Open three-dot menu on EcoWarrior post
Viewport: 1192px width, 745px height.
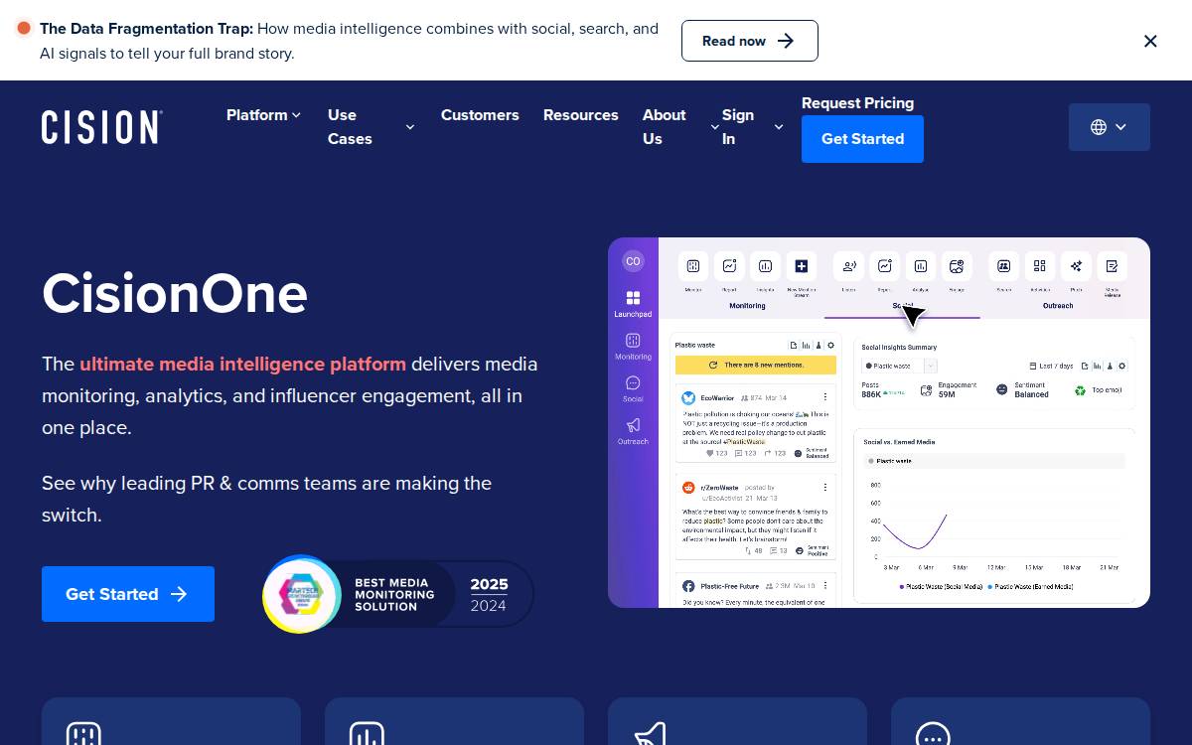point(825,397)
